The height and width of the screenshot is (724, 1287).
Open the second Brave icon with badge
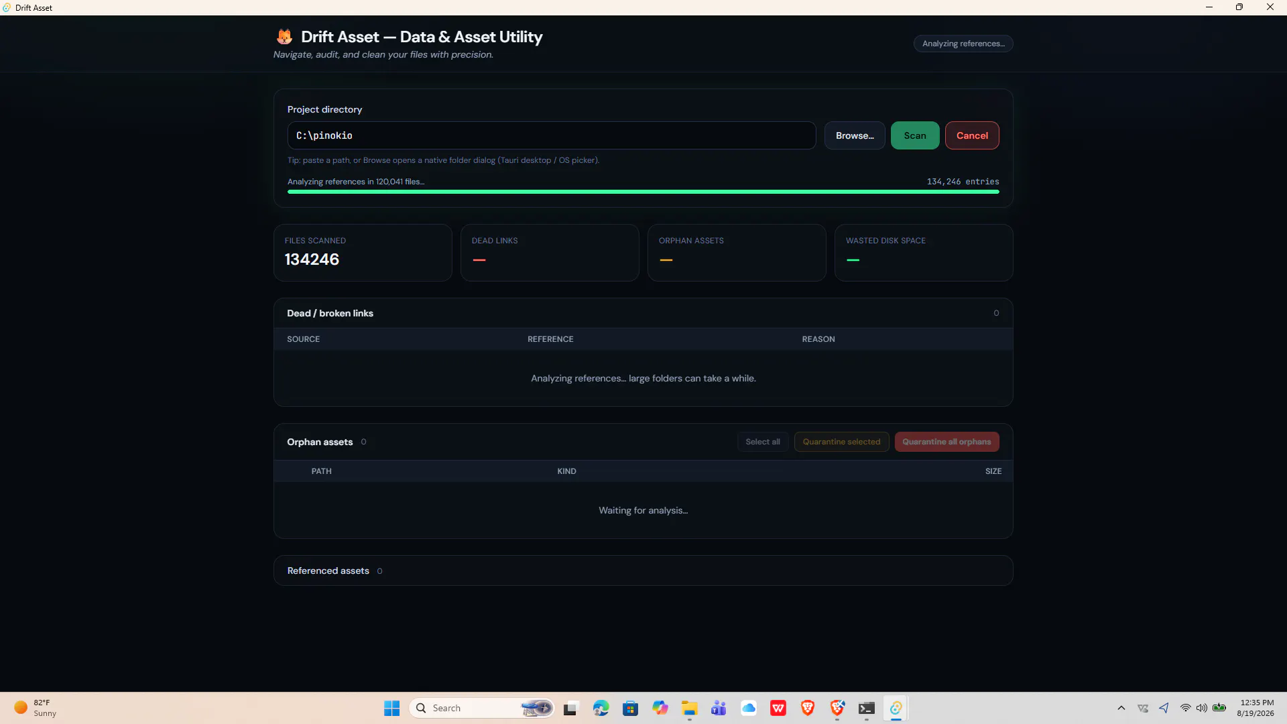pos(837,708)
